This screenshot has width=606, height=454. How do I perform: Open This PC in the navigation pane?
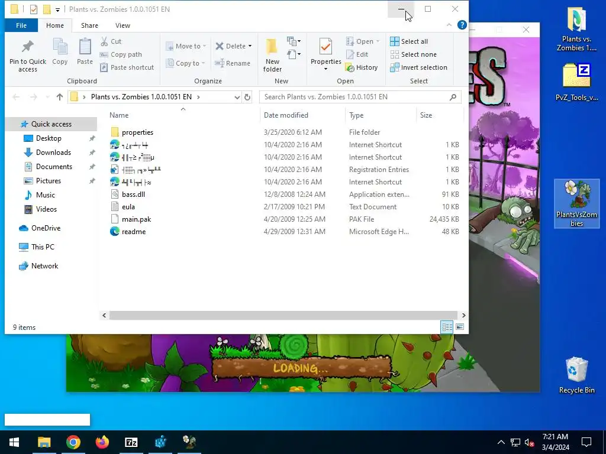coord(43,247)
